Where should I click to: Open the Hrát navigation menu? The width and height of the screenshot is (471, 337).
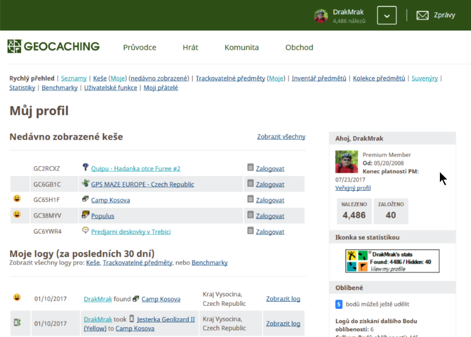(x=190, y=48)
